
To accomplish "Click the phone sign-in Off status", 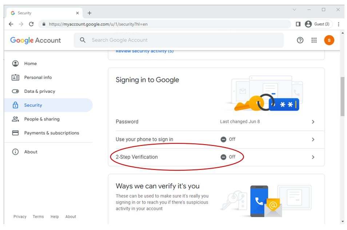I will (228, 139).
